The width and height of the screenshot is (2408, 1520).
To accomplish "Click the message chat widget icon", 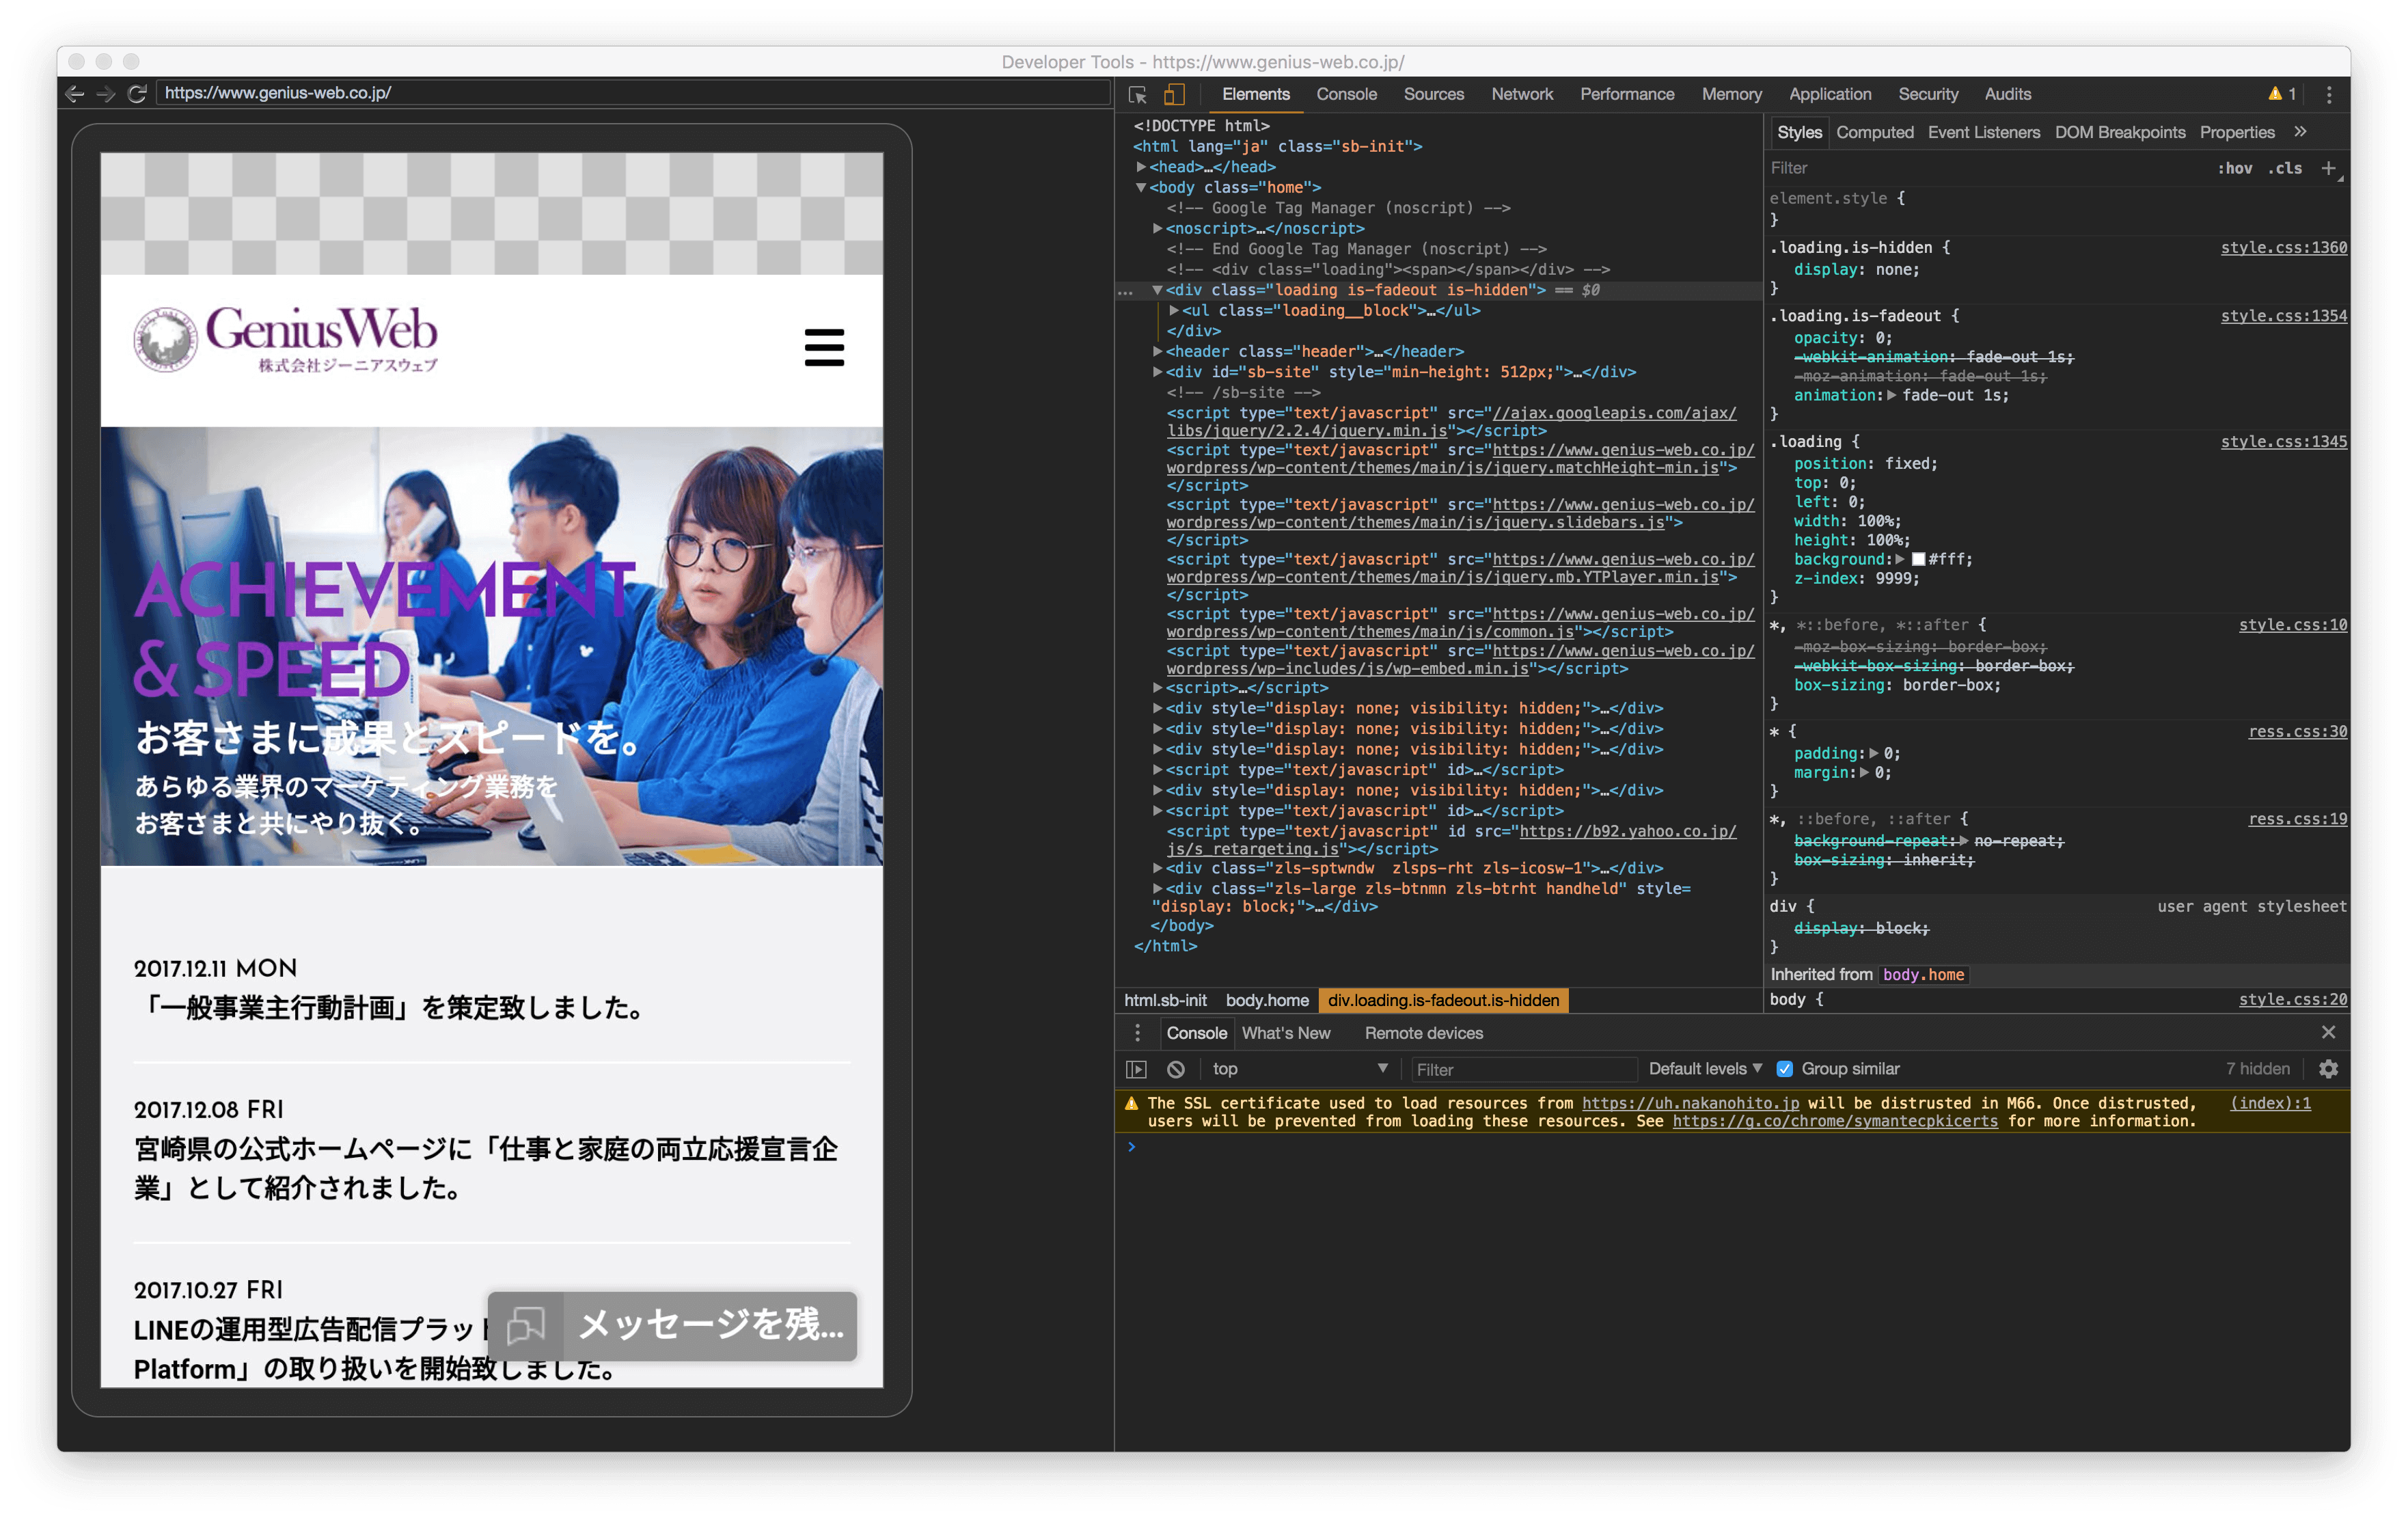I will click(x=526, y=1325).
